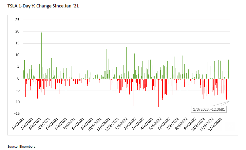Click the chart title 'TSLA 1-Day % Change Since Jan '21'
Viewport: 246px width, 150px height.
pos(43,6)
